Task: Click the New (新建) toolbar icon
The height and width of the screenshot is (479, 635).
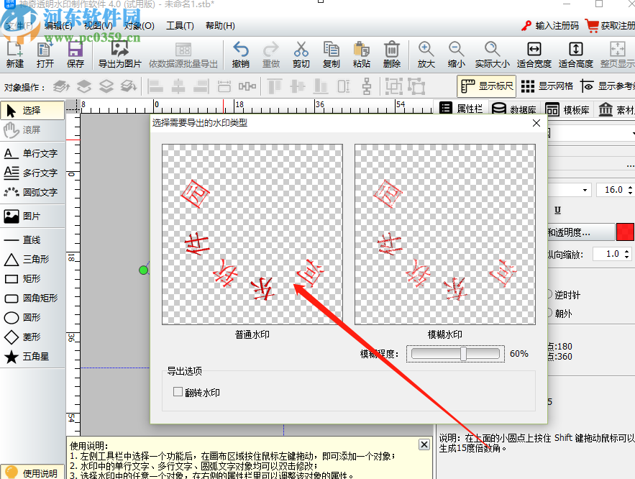Action: (14, 55)
